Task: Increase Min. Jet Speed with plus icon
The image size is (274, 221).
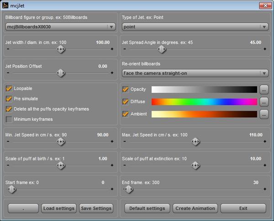Action: [x=112, y=141]
